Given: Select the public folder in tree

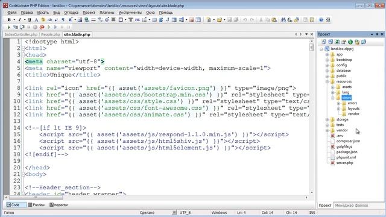Looking at the screenshot, I should [x=341, y=76].
